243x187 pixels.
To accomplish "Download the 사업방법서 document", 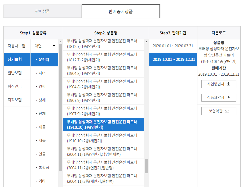I will (x=219, y=84).
